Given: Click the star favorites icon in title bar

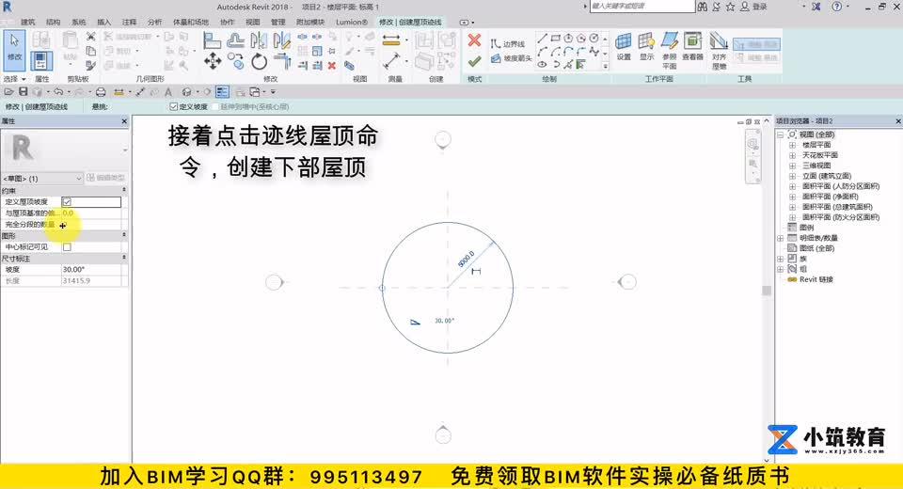Looking at the screenshot, I should pyautogui.click(x=730, y=7).
